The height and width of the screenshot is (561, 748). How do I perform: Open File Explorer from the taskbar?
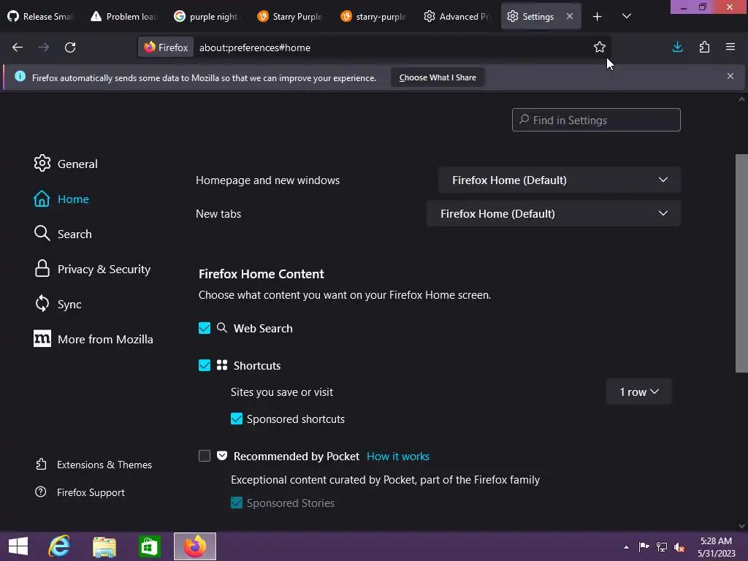point(104,546)
